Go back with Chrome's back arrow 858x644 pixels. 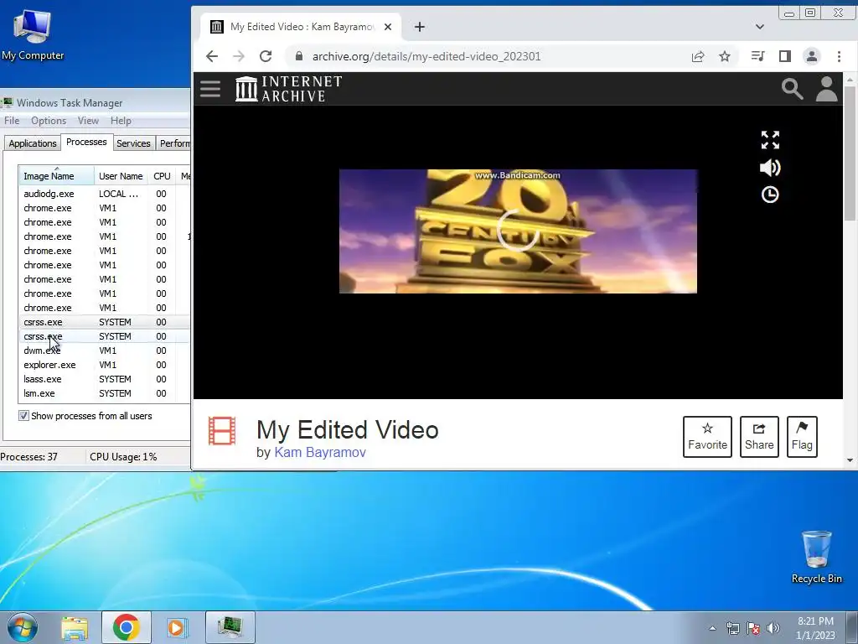tap(212, 56)
